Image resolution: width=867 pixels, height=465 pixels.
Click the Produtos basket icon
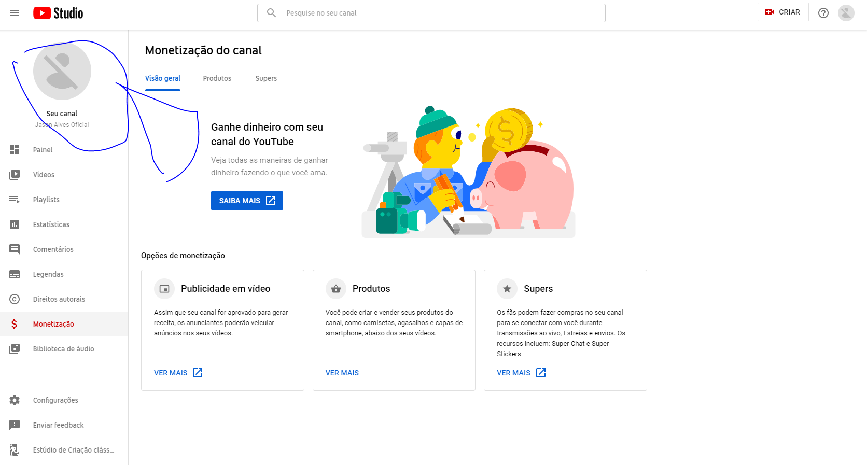tap(336, 289)
